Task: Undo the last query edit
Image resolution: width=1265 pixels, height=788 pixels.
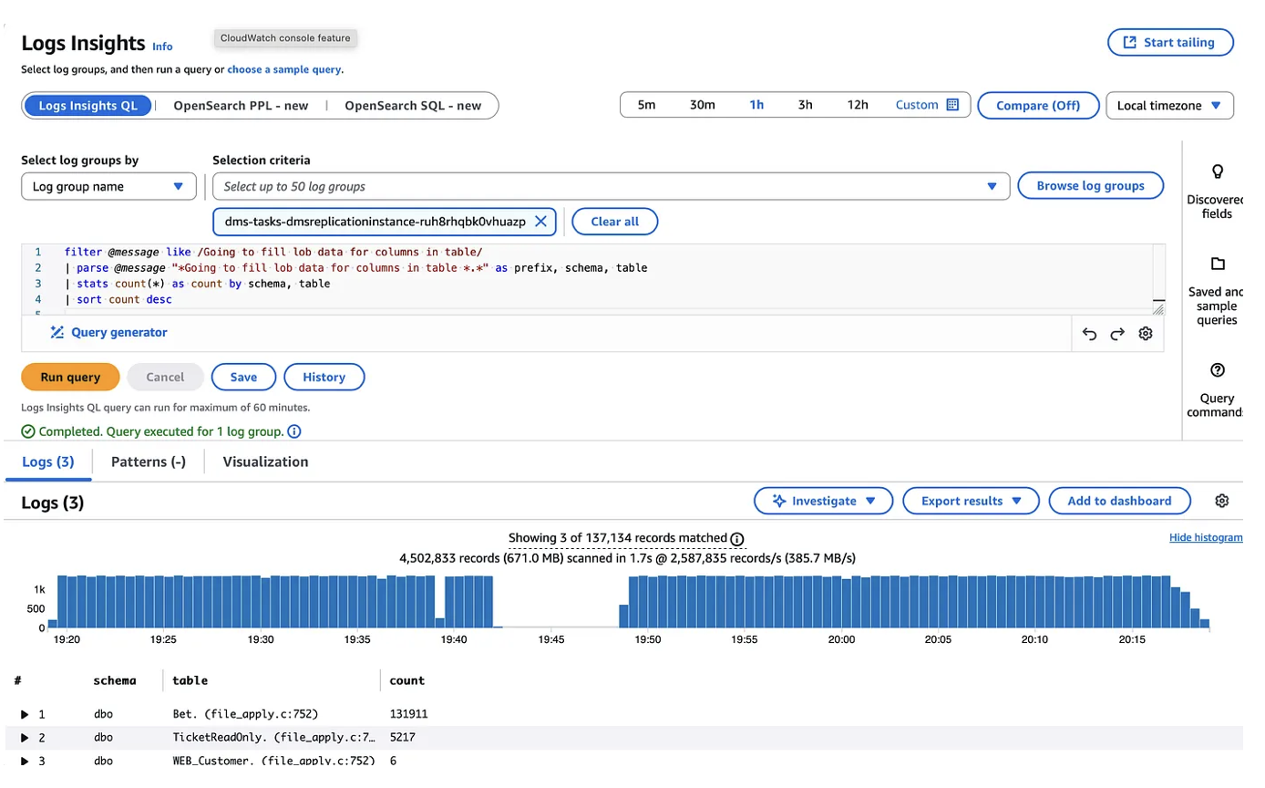Action: 1091,334
